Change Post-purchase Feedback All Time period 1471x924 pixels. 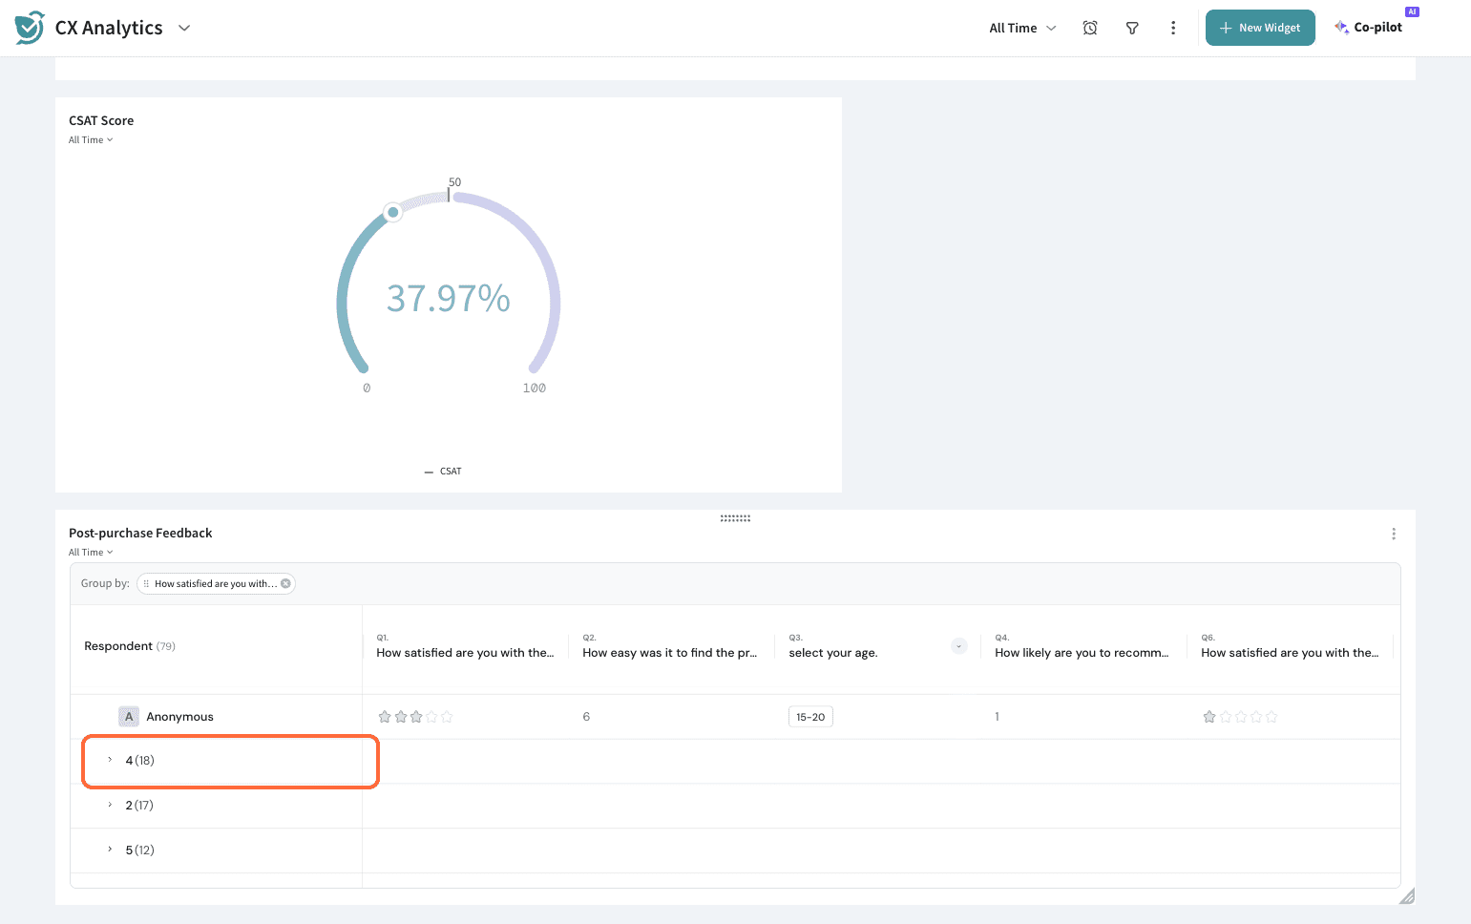tap(91, 553)
